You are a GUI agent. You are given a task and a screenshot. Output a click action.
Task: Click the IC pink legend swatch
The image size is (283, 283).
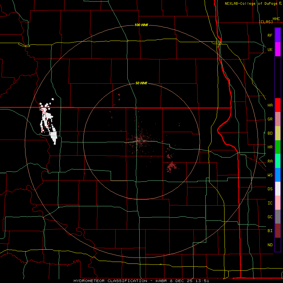coord(278,203)
